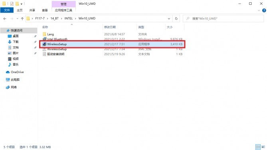
Task: Sort files by 大小 column
Action: coord(170,27)
